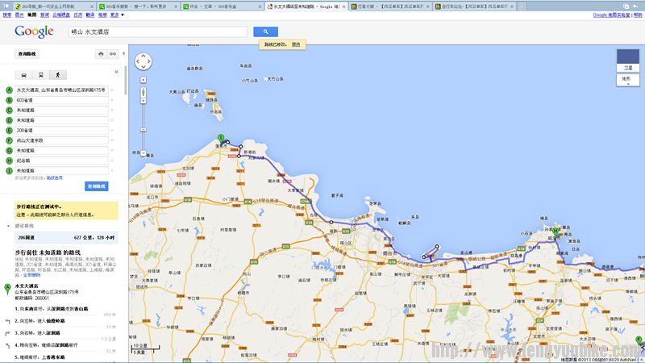Click the map pan compass control
Screen dimensions: 645x363
(x=143, y=62)
